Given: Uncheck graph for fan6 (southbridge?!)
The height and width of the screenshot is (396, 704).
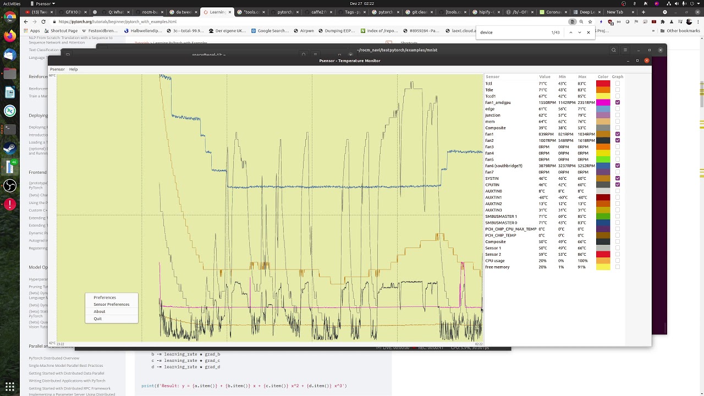Looking at the screenshot, I should [618, 166].
